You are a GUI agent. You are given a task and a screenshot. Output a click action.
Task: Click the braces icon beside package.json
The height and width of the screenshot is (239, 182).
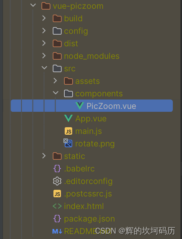[x=57, y=219]
